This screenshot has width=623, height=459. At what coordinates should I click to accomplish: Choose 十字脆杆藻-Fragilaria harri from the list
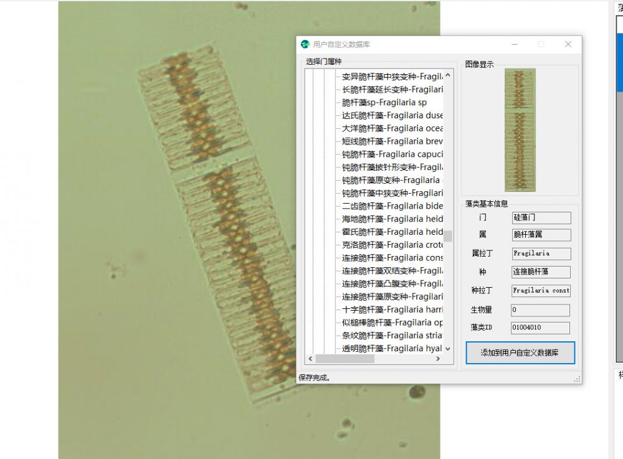[x=392, y=310]
